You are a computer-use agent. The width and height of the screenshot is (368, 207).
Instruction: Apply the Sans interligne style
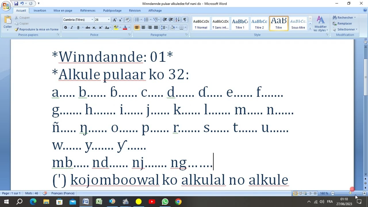[221, 24]
